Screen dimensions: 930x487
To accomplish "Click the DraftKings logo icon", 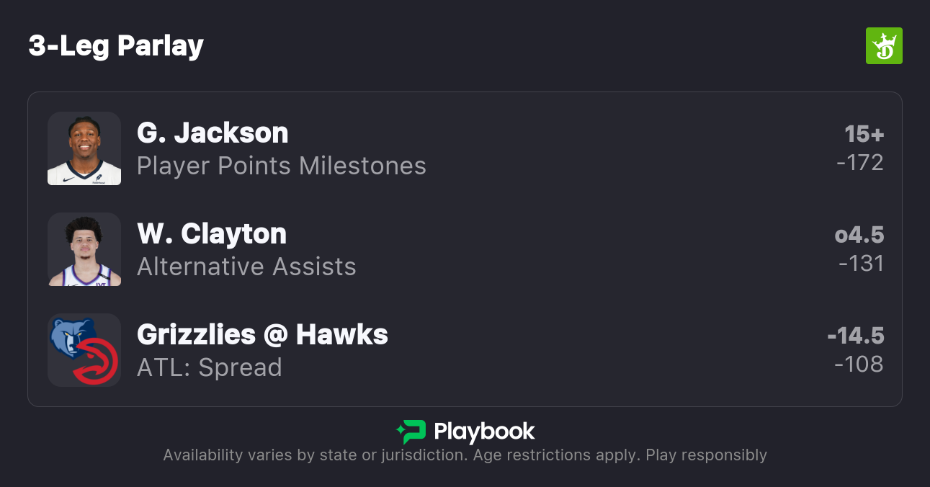I will (883, 46).
